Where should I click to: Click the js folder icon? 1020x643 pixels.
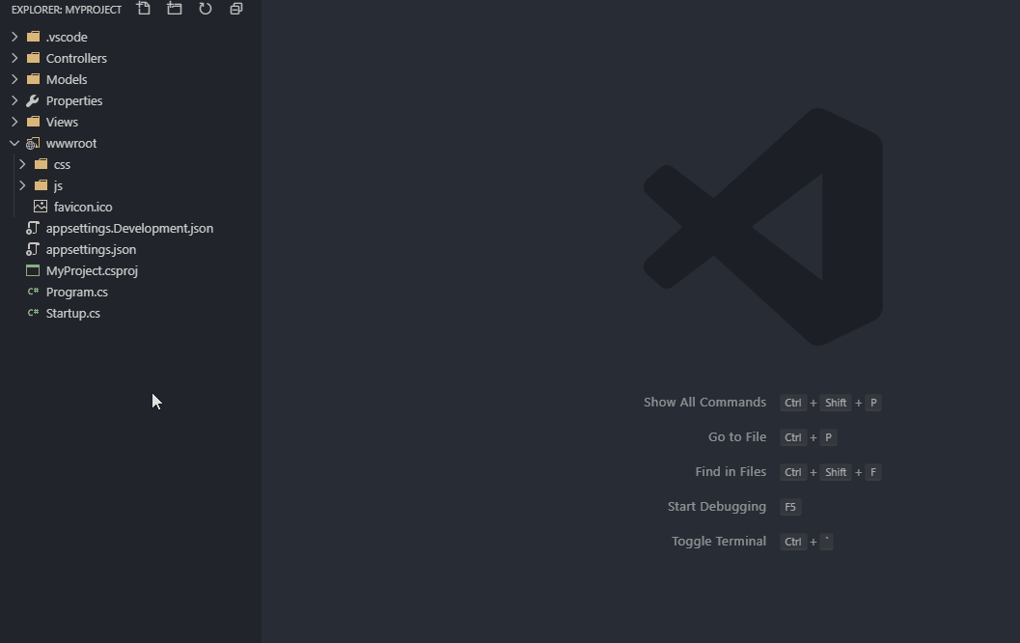[x=41, y=186]
